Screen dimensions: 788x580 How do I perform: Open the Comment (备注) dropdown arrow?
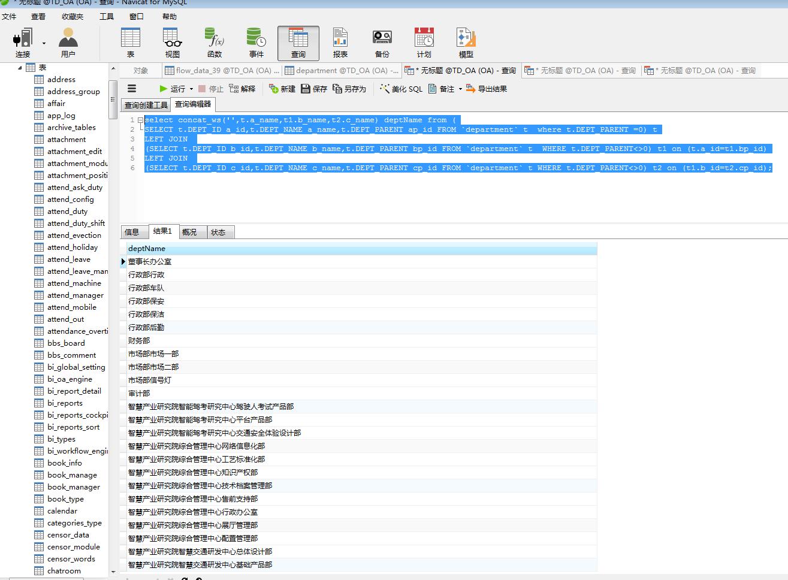(x=460, y=89)
